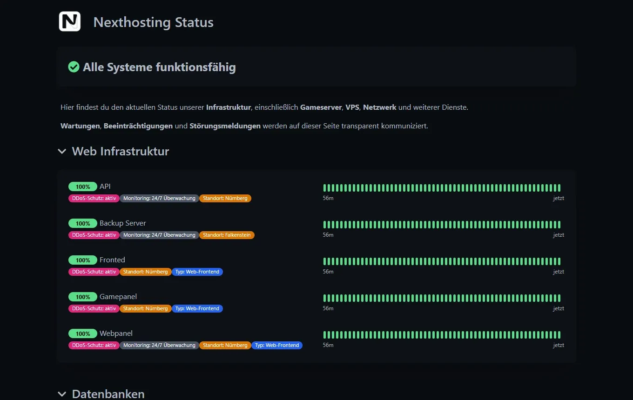Click the bold word Störungsmeldungen
633x400 pixels.
coord(225,126)
